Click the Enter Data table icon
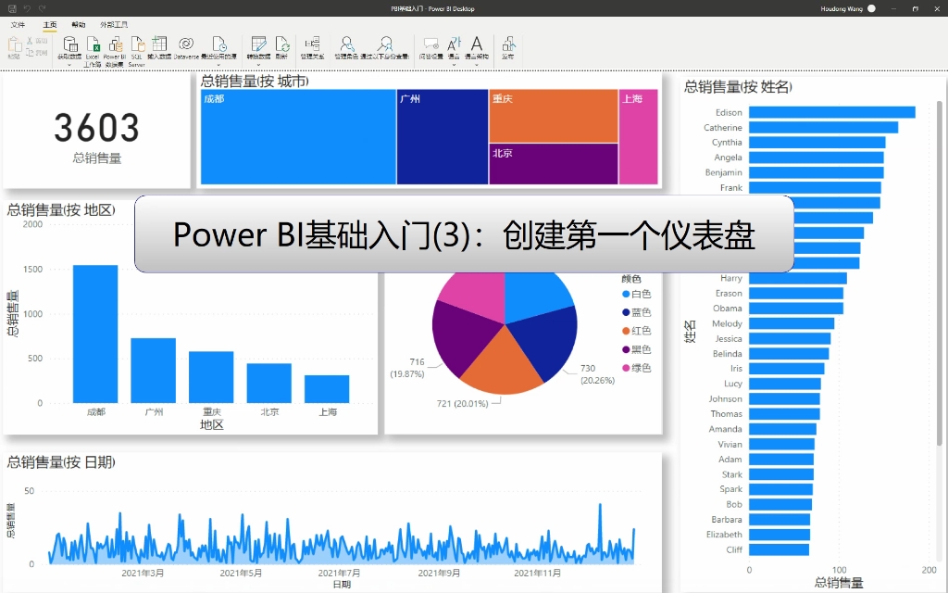 coord(159,44)
